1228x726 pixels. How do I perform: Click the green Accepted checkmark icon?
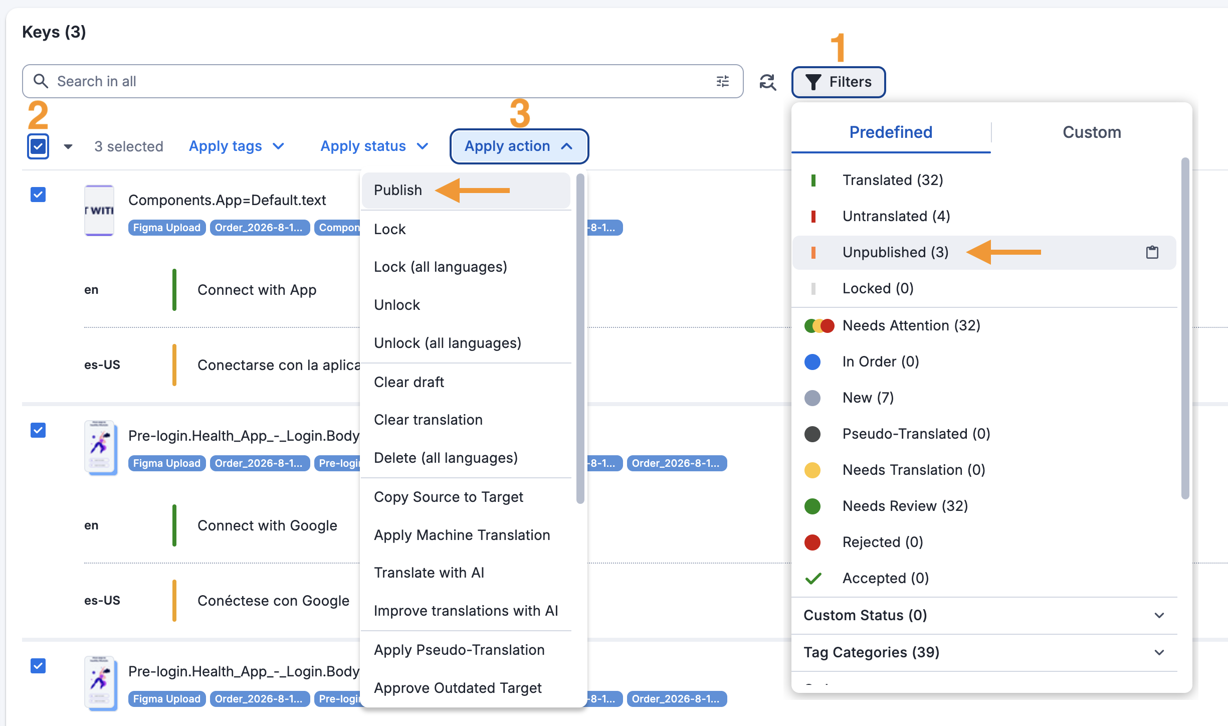(x=813, y=579)
